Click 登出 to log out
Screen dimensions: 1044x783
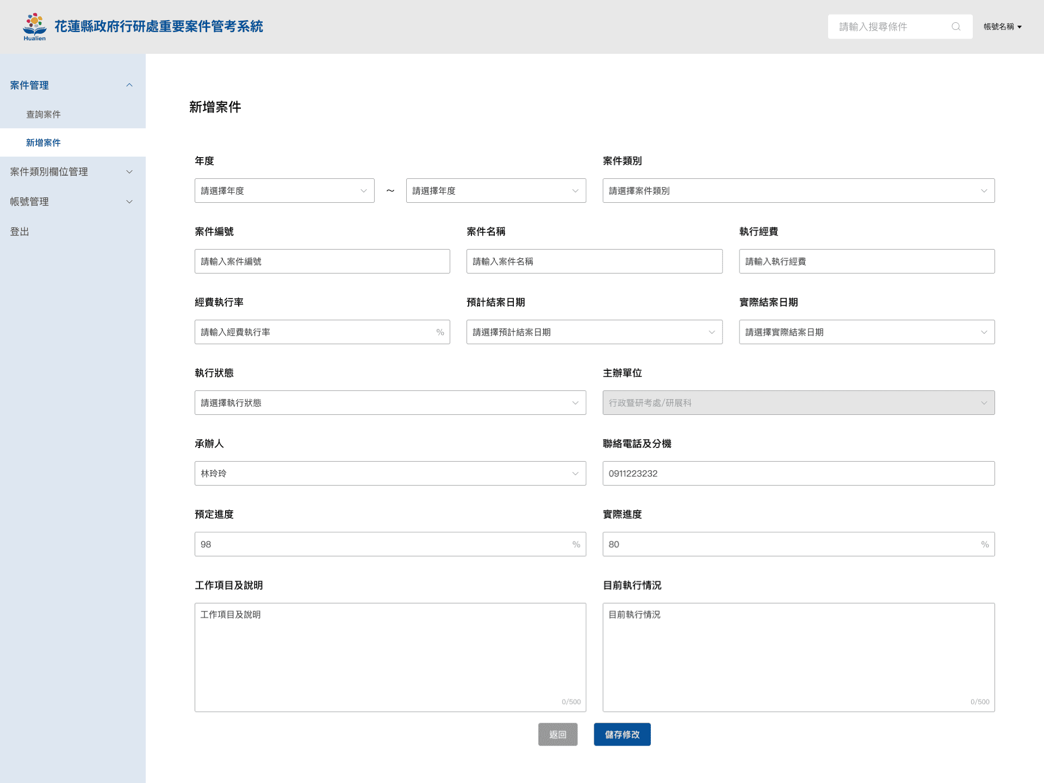click(x=20, y=232)
